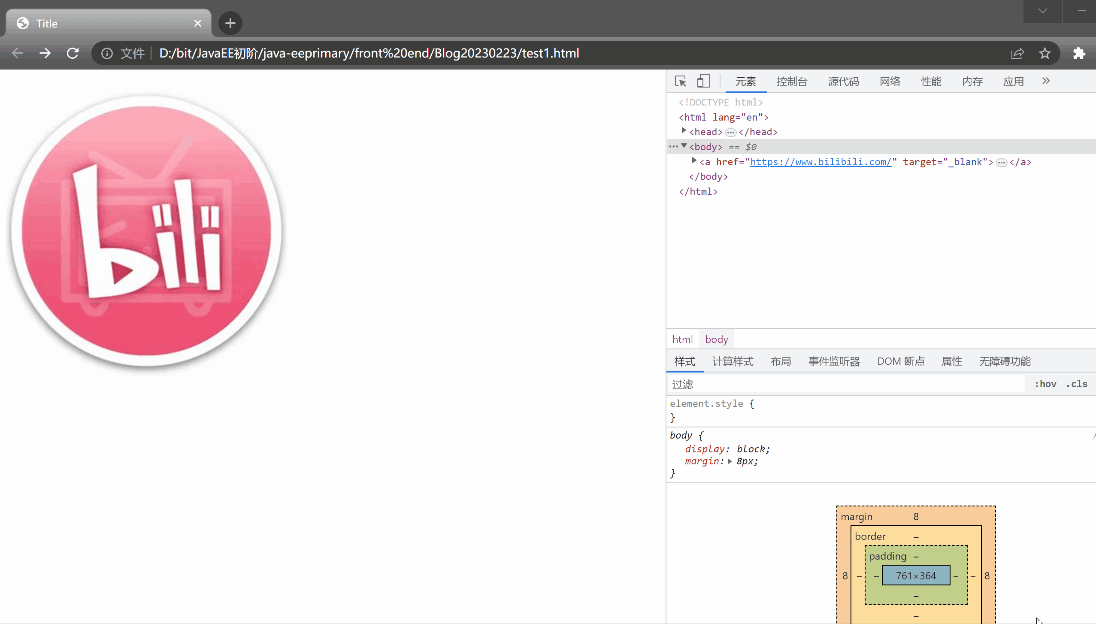
Task: Click the browser back arrow
Action: tap(18, 53)
